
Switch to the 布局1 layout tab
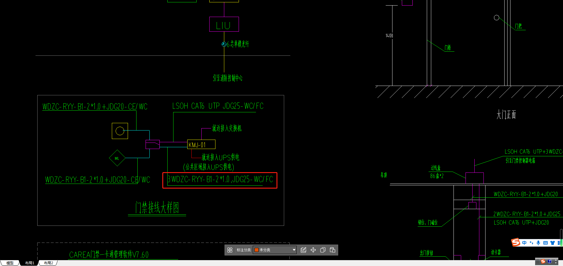[30, 263]
